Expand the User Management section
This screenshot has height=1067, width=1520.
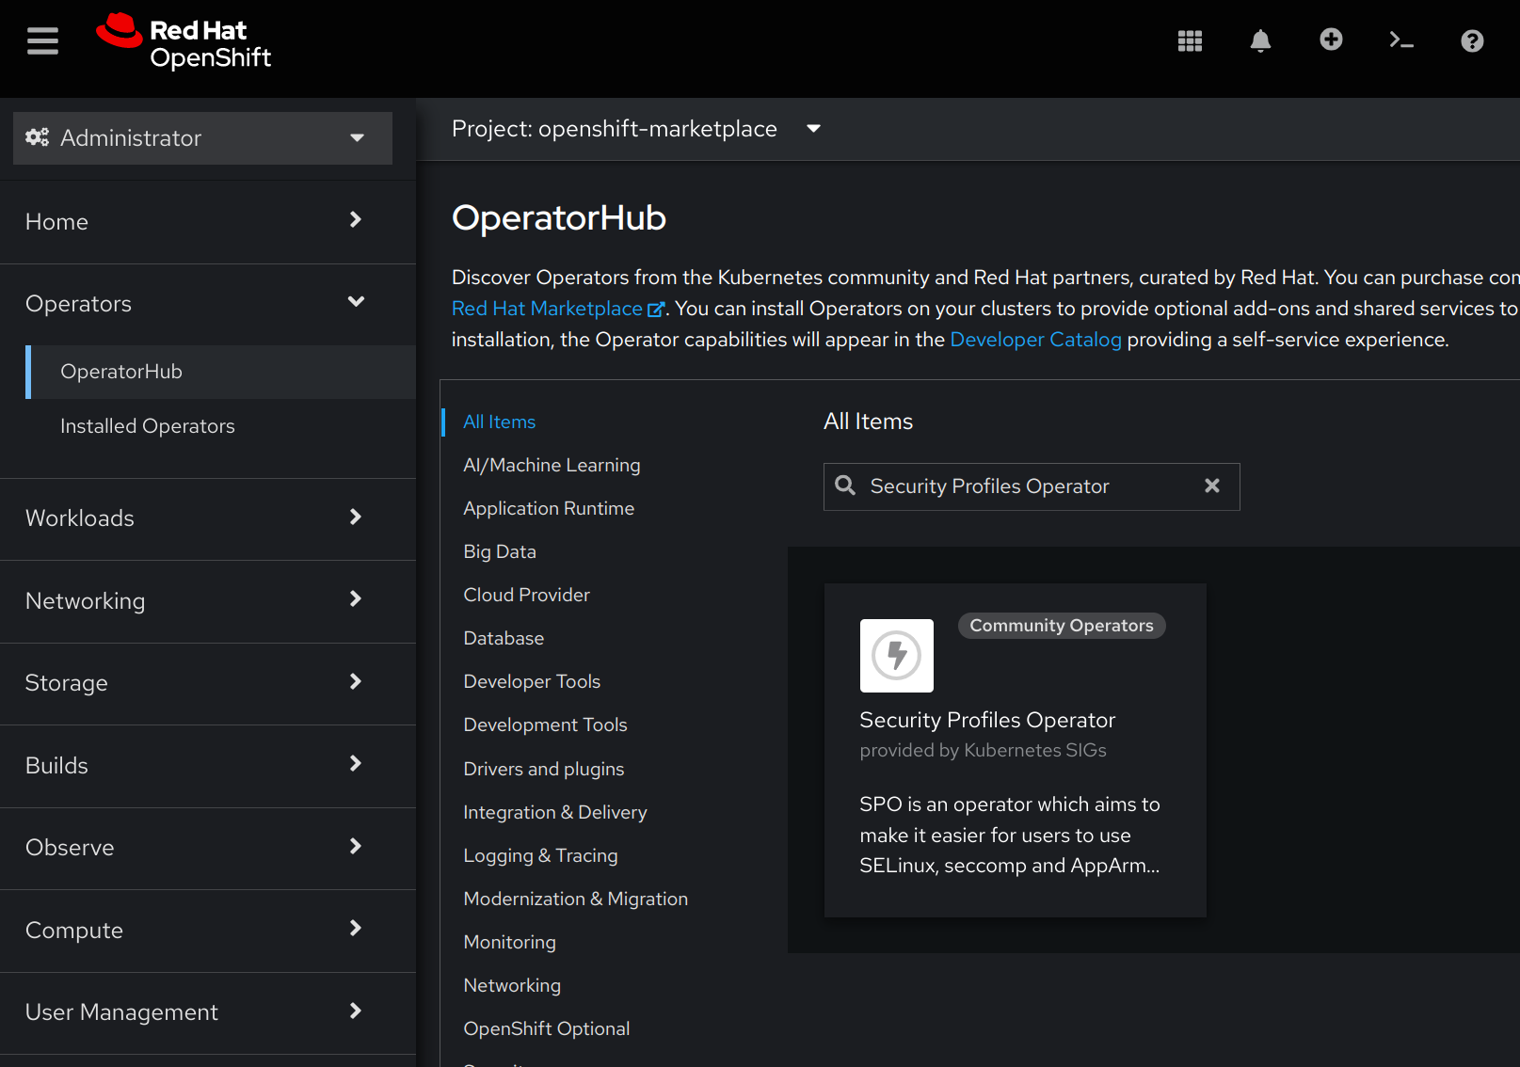pos(208,1011)
